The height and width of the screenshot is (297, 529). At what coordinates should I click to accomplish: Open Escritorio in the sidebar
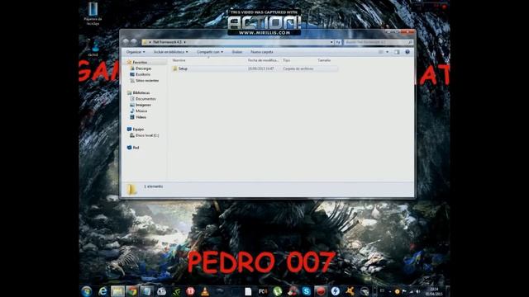click(x=143, y=74)
